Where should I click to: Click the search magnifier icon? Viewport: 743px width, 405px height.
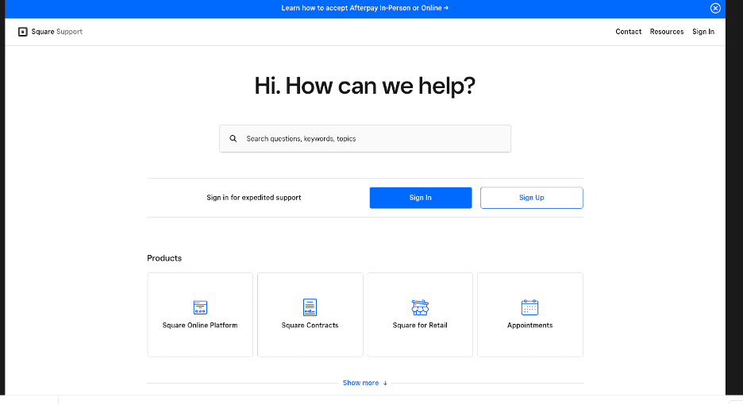click(x=233, y=138)
